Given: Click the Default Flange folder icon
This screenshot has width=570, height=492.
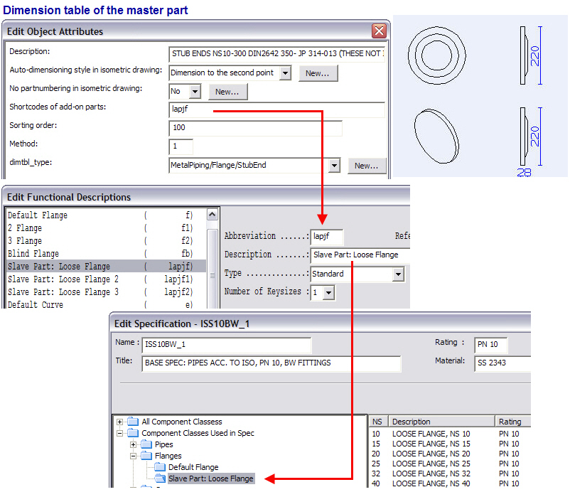Looking at the screenshot, I should 160,467.
